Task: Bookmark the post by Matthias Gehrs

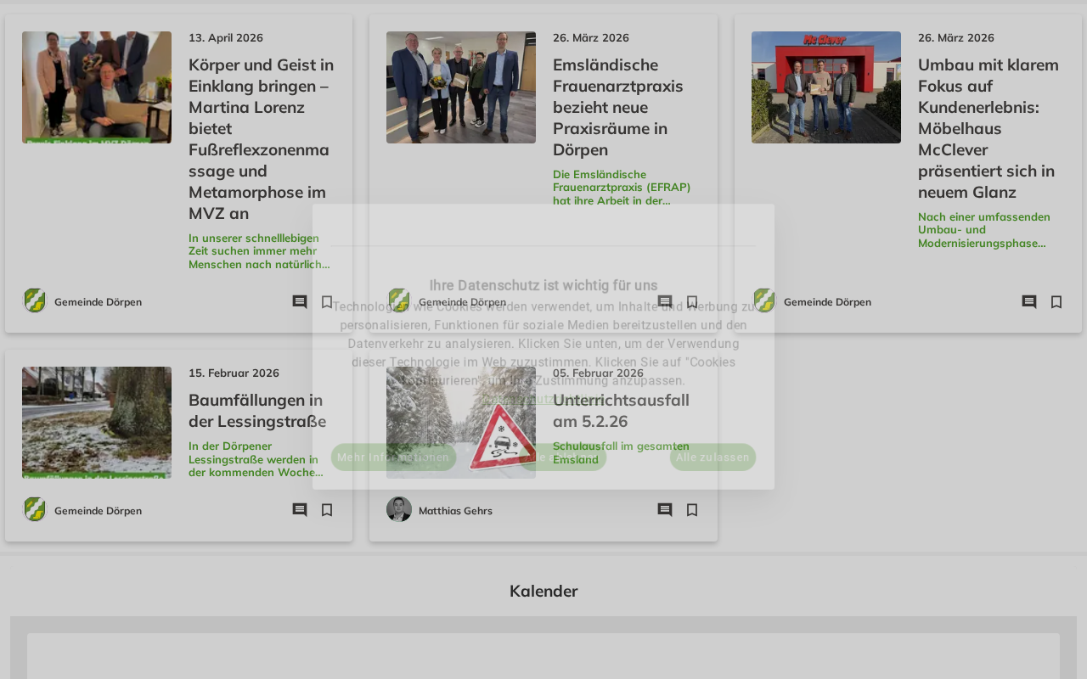Action: point(692,510)
